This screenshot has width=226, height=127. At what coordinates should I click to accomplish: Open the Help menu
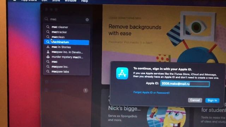pos(84,1)
